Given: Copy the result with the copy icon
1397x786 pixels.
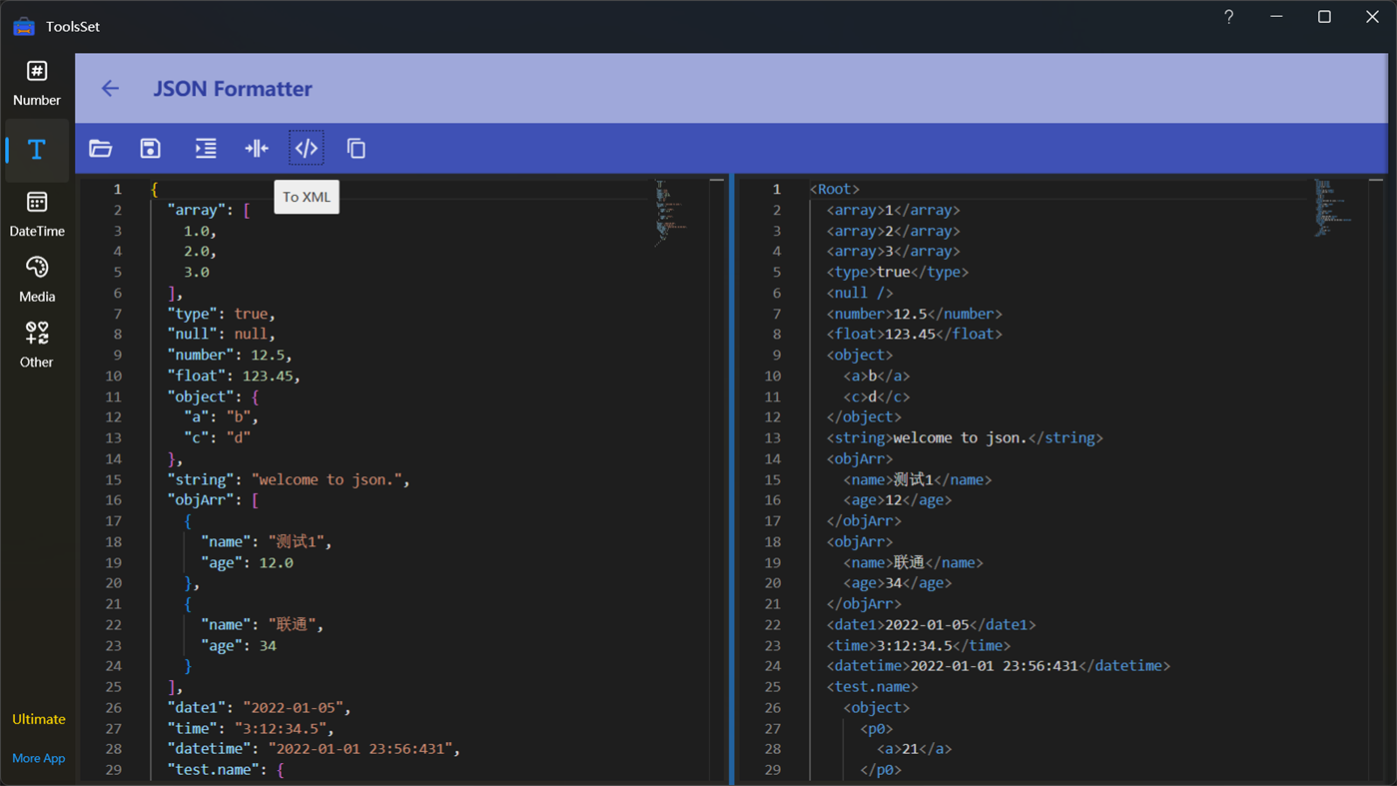Looking at the screenshot, I should [x=356, y=149].
